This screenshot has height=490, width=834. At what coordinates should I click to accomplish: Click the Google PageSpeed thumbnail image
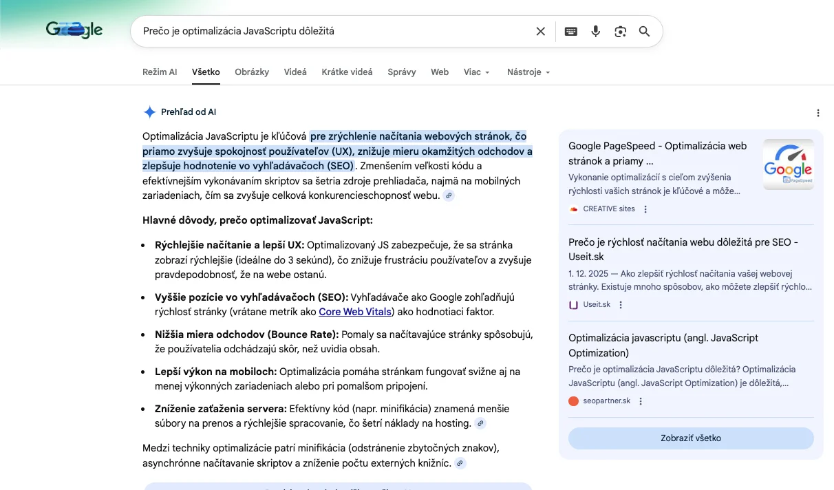pos(788,164)
